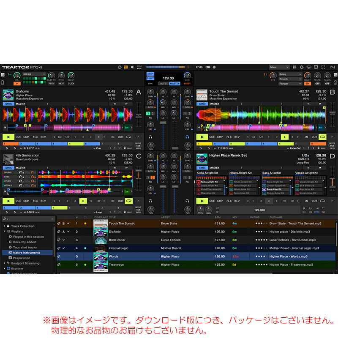Select the MASTER tab in the clock panel
Screen dimensions: 338x338
point(174,83)
